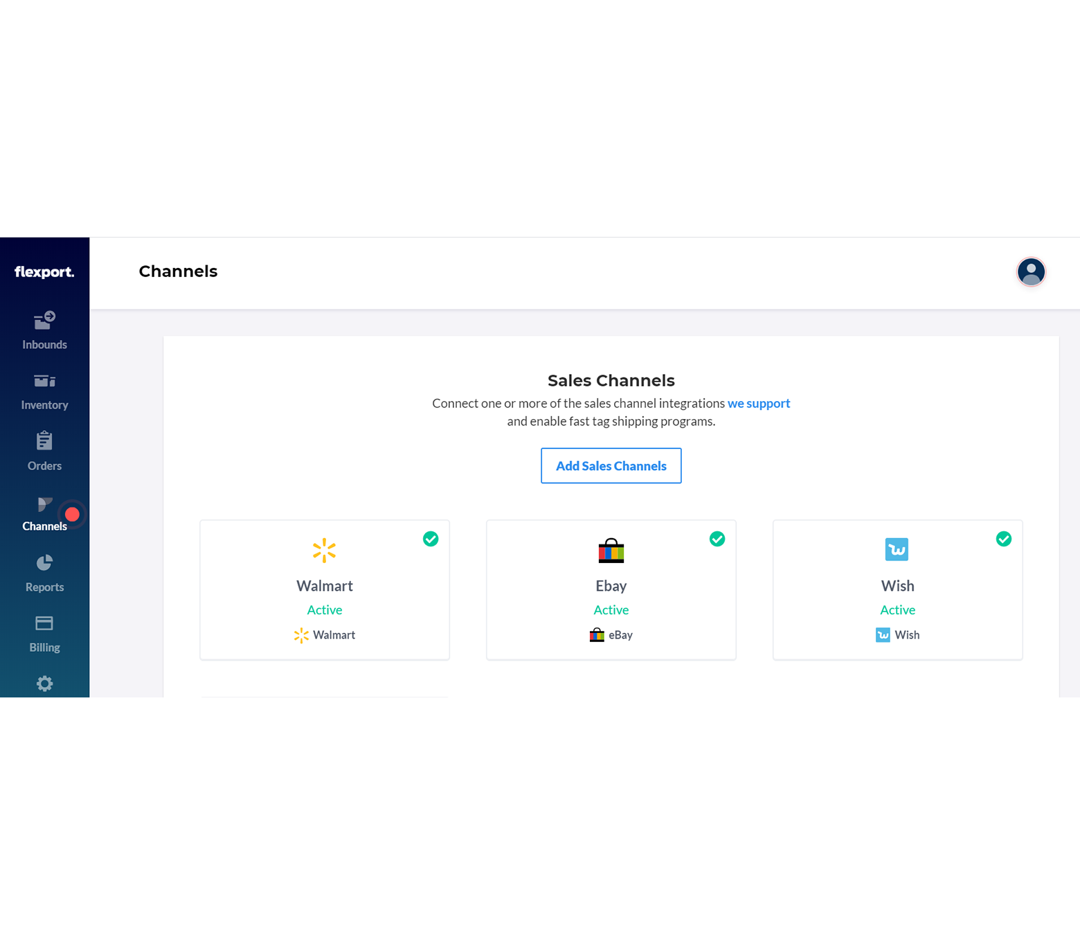1080x935 pixels.
Task: Open the user profile avatar
Action: point(1031,271)
